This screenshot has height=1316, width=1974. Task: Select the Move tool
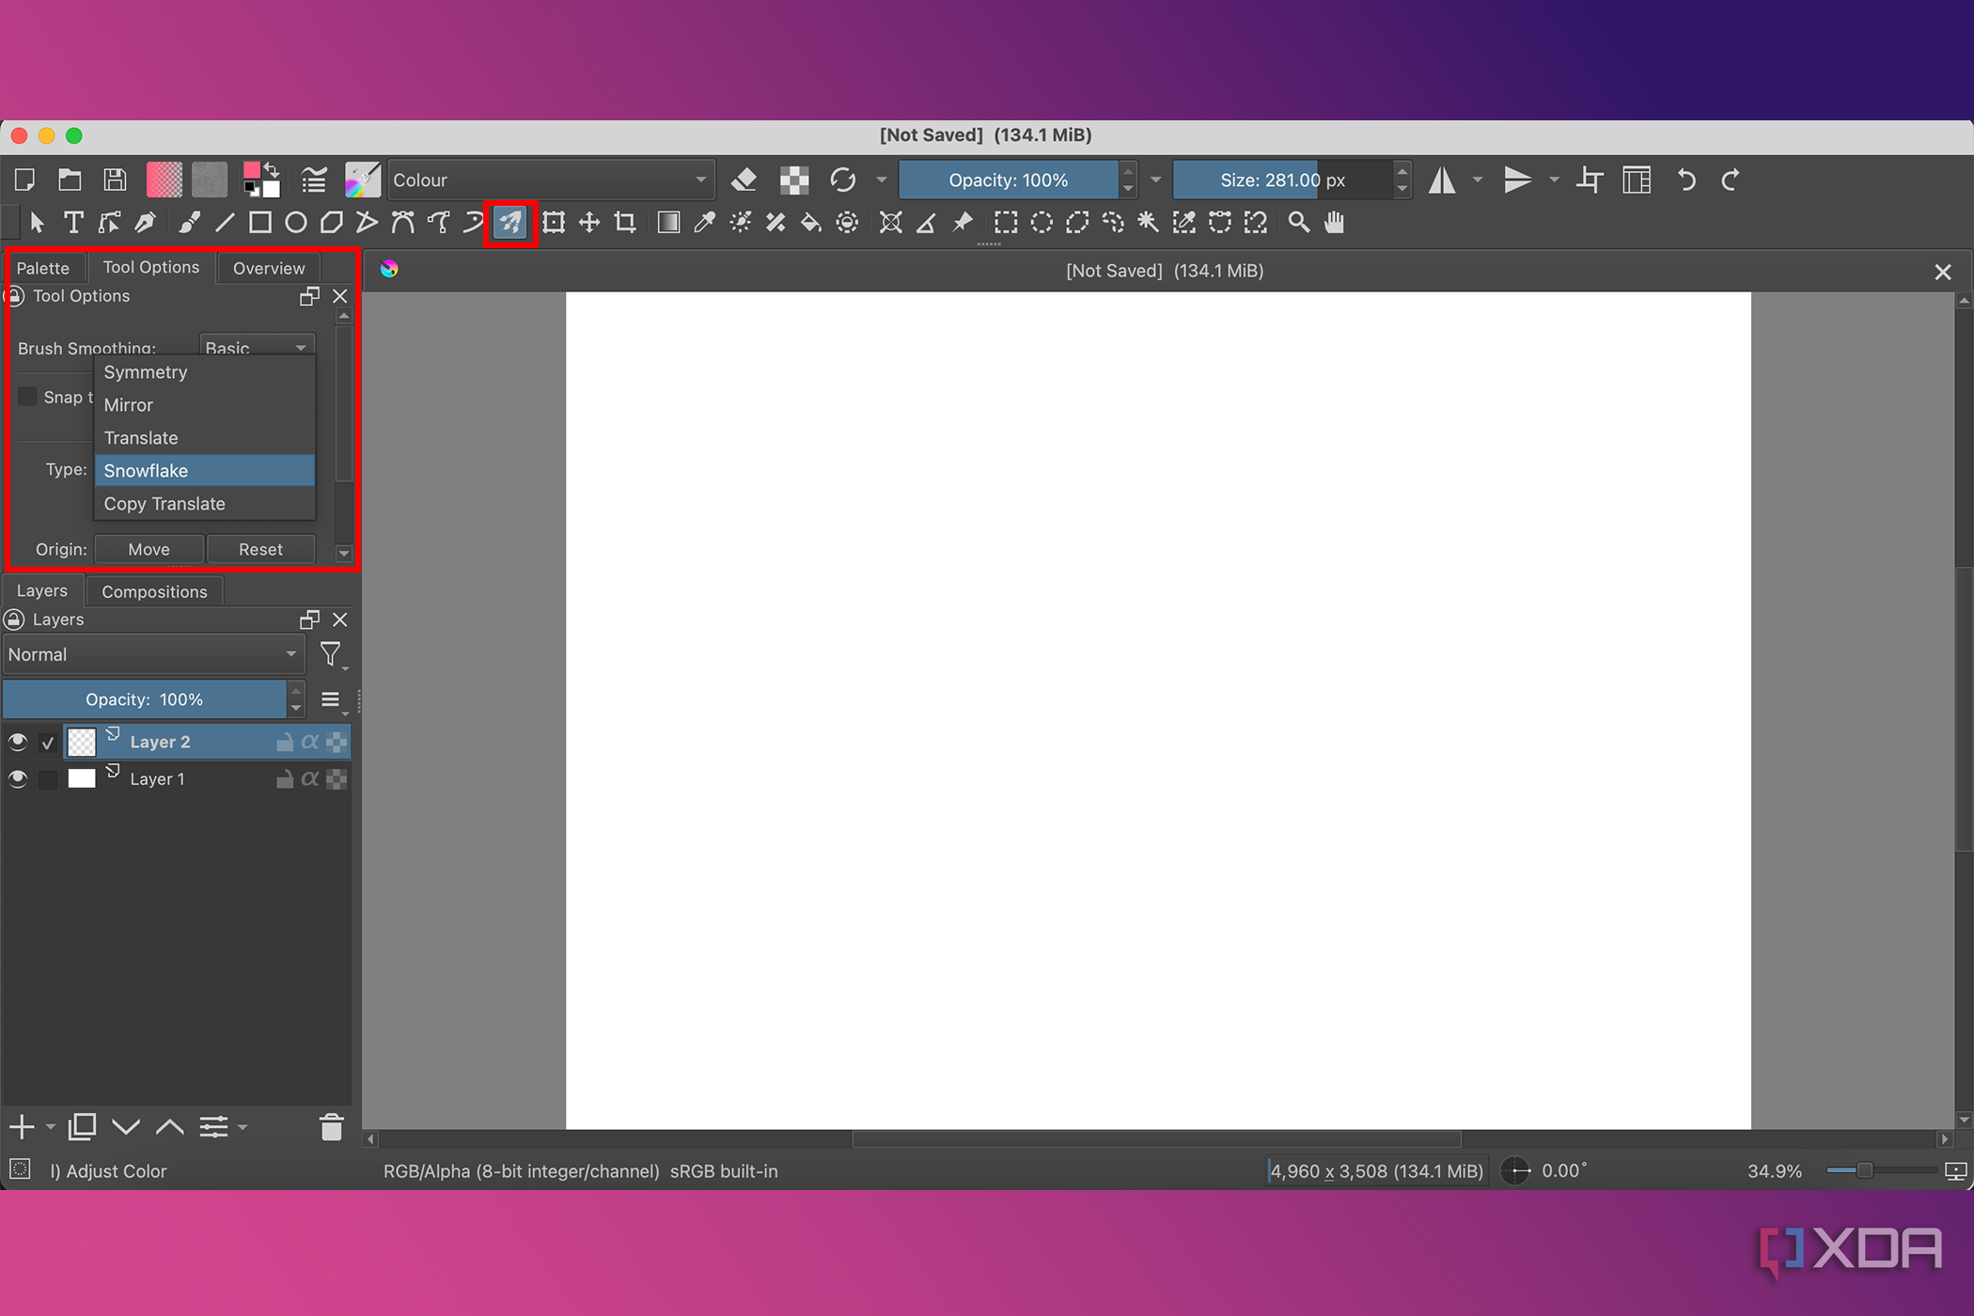coord(589,223)
